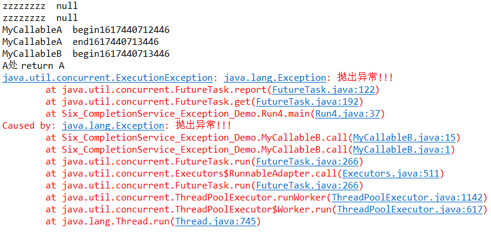Click java.lang.Exception in Caused by line
491x234 pixels.
point(113,126)
